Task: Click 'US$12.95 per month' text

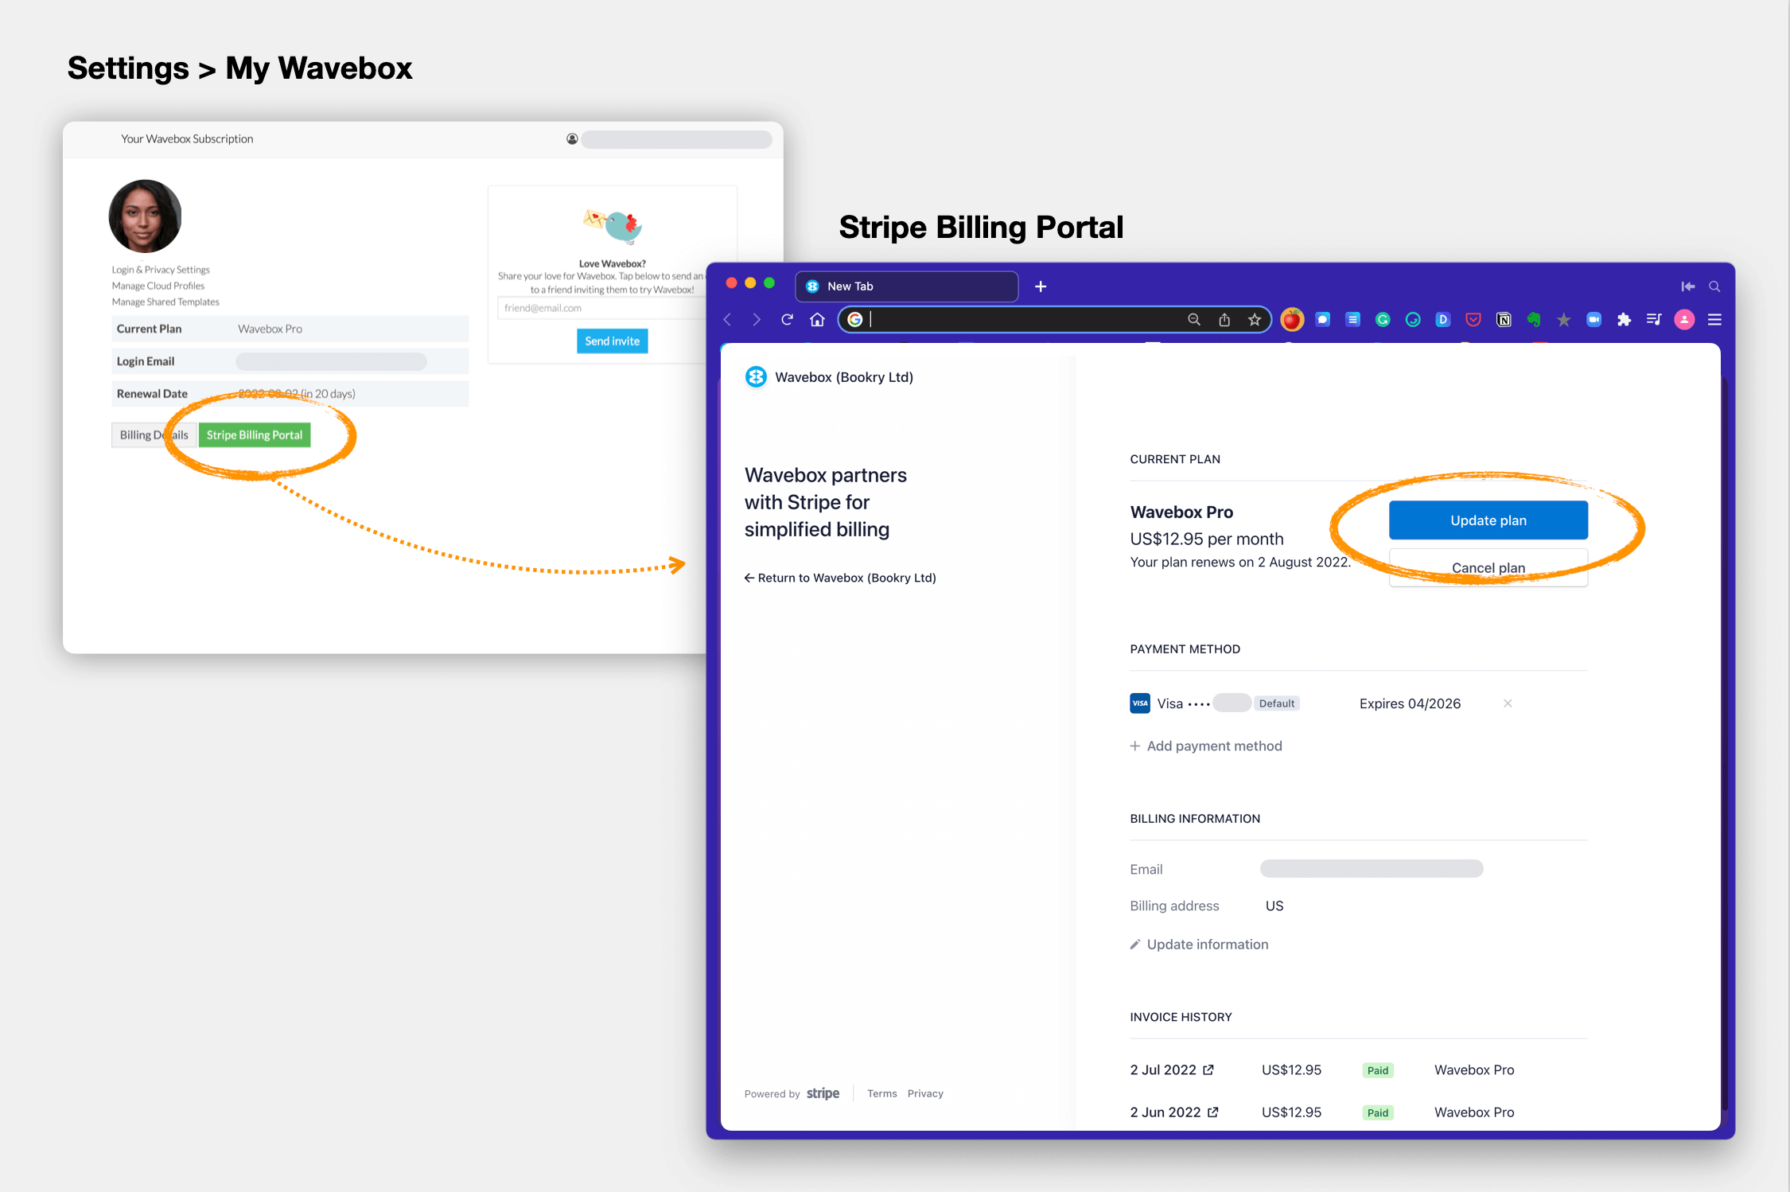Action: pyautogui.click(x=1207, y=539)
